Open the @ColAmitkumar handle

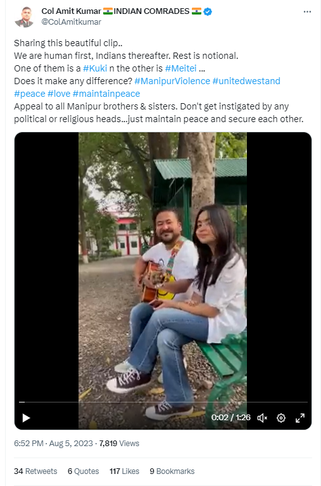(x=72, y=22)
